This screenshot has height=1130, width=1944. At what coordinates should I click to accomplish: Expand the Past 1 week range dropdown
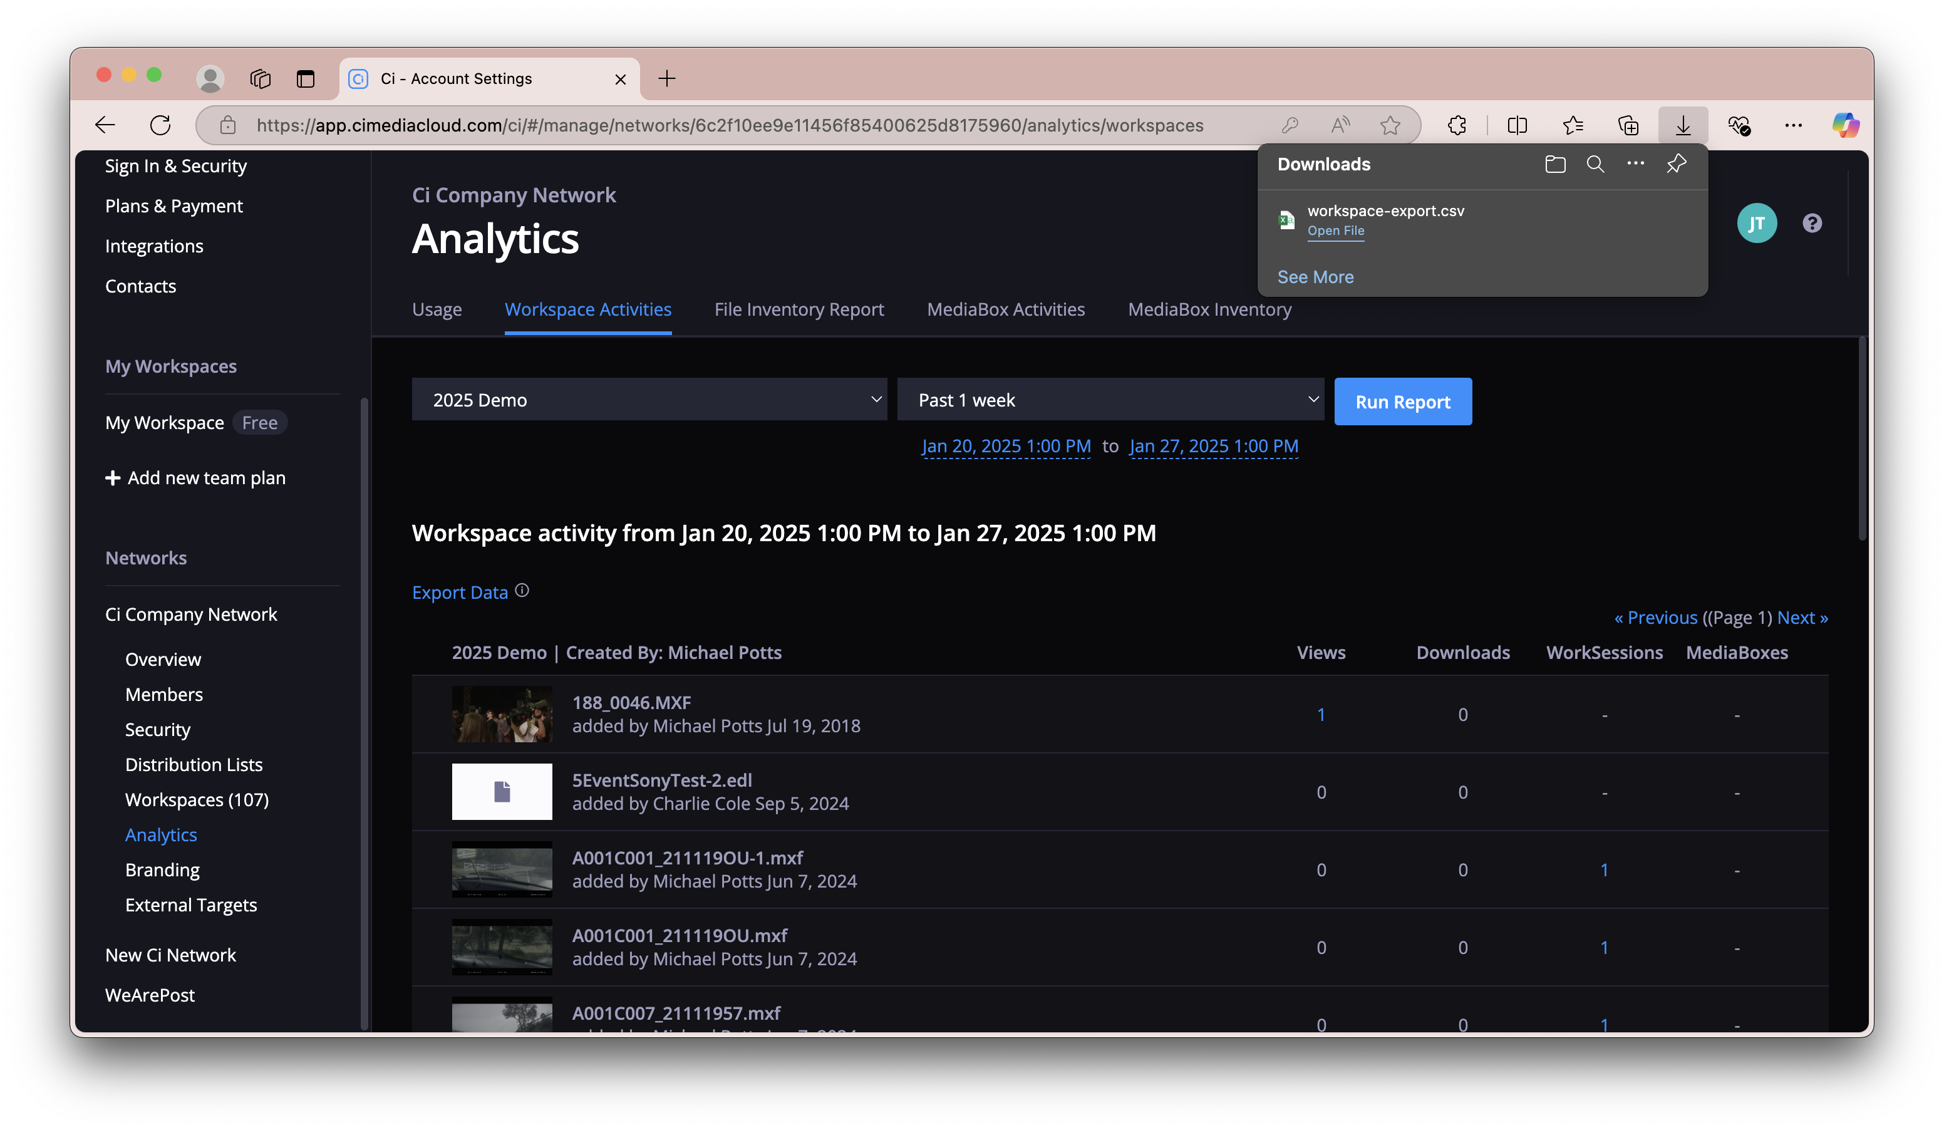1111,400
